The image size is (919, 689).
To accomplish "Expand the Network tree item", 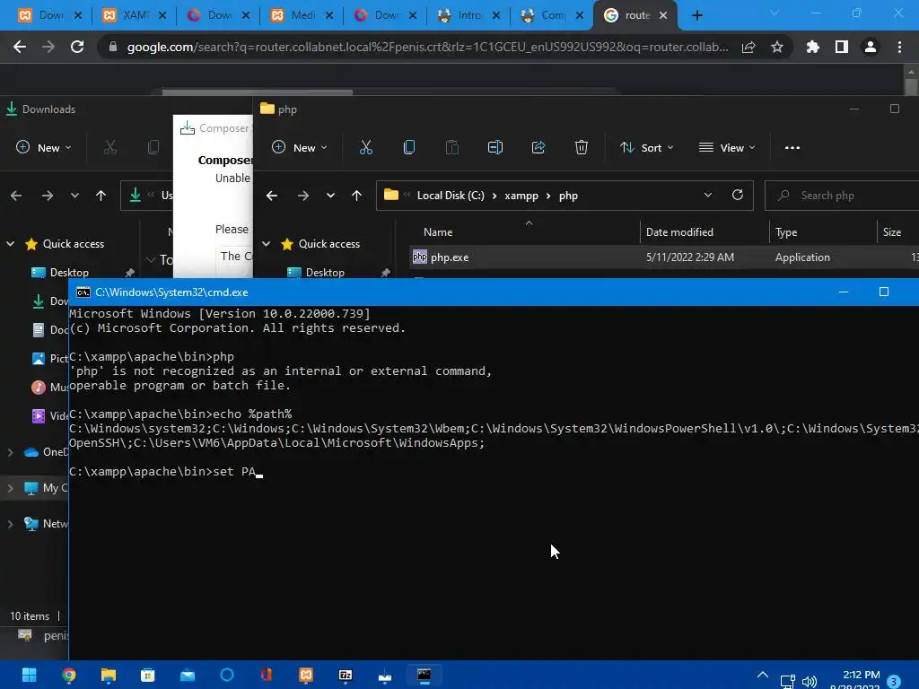I will pos(11,524).
